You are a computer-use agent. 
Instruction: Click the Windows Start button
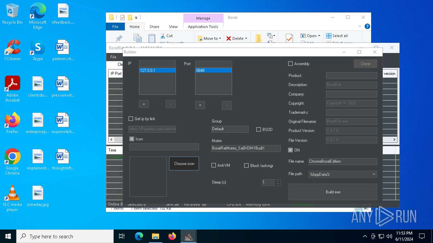(8, 236)
